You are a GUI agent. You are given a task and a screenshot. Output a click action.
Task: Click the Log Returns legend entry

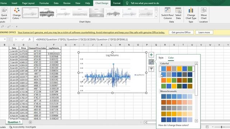(139, 75)
